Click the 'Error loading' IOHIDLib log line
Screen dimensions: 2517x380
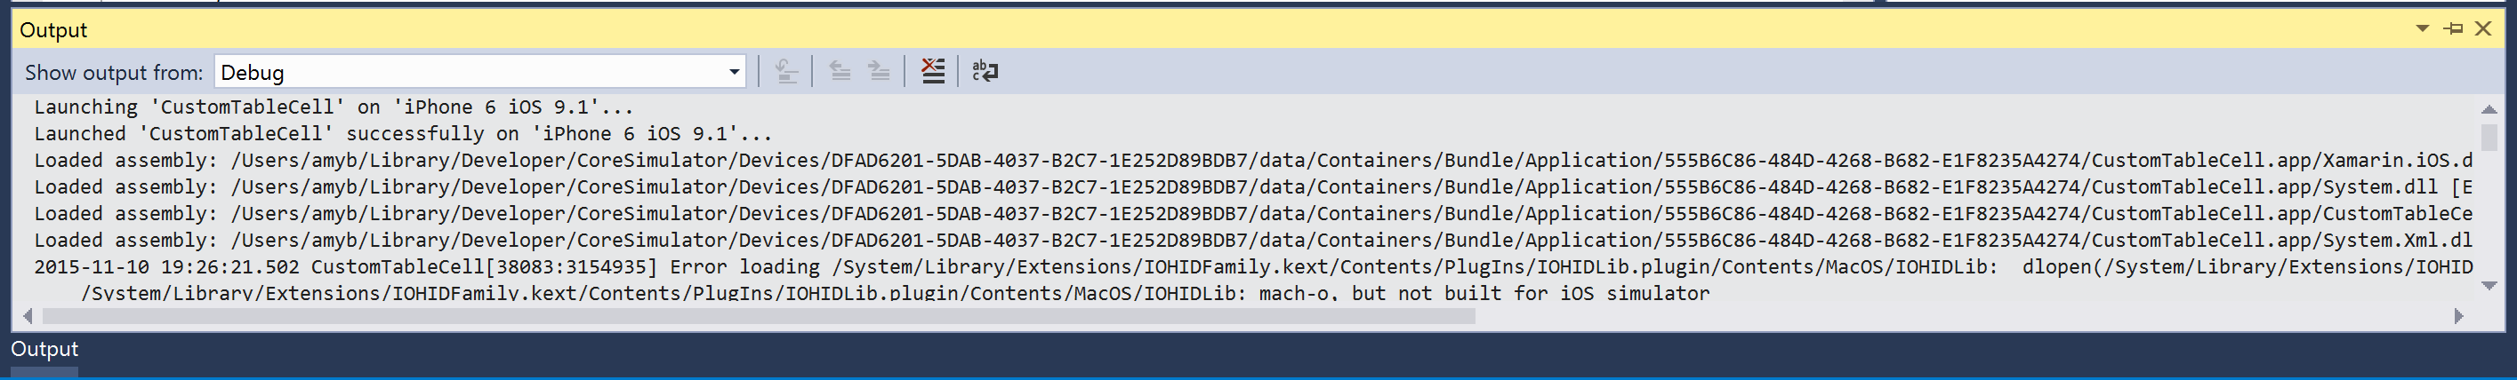pyautogui.click(x=782, y=267)
